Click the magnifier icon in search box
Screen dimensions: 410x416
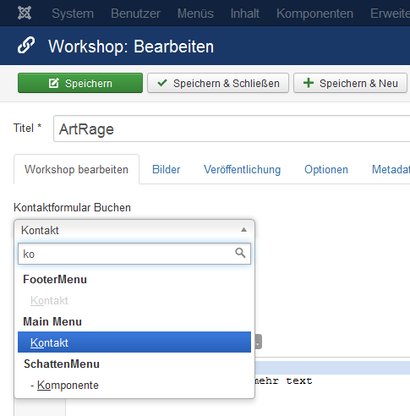pos(240,253)
